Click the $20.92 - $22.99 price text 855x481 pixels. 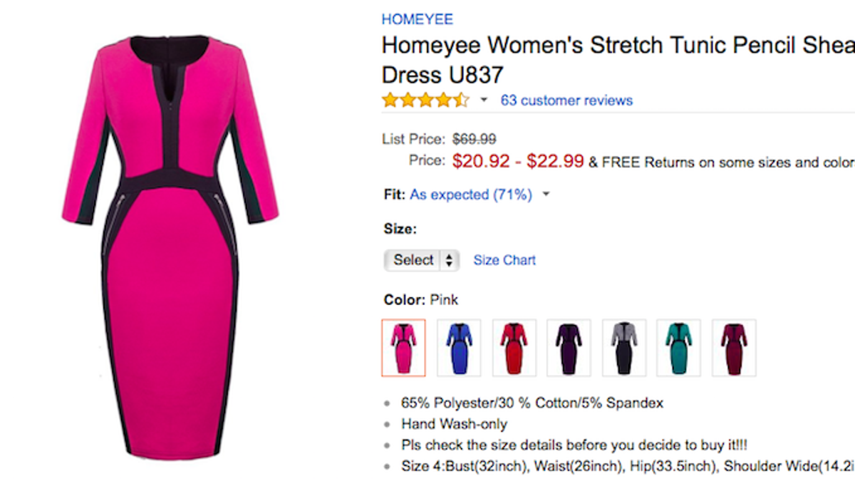click(518, 162)
